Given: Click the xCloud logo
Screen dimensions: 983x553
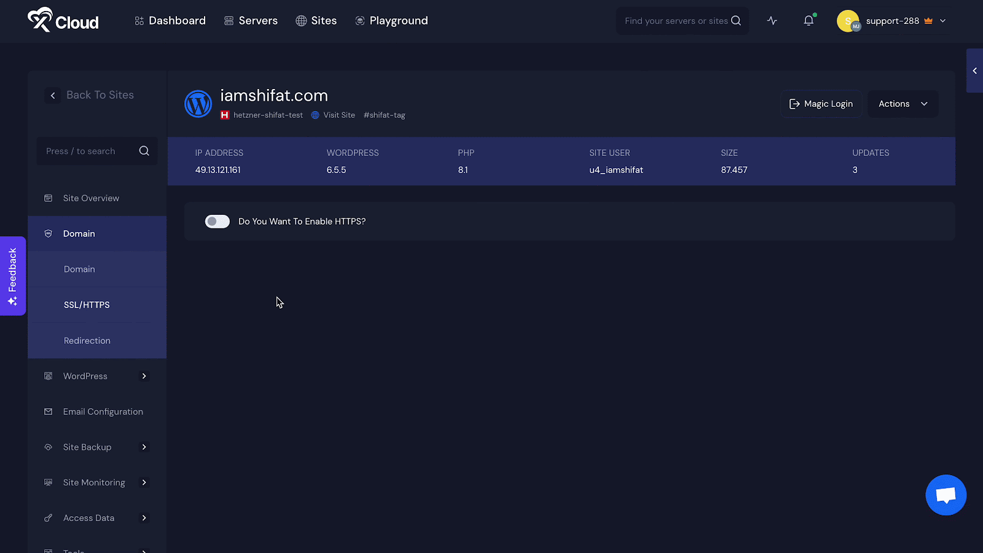Looking at the screenshot, I should 61,20.
